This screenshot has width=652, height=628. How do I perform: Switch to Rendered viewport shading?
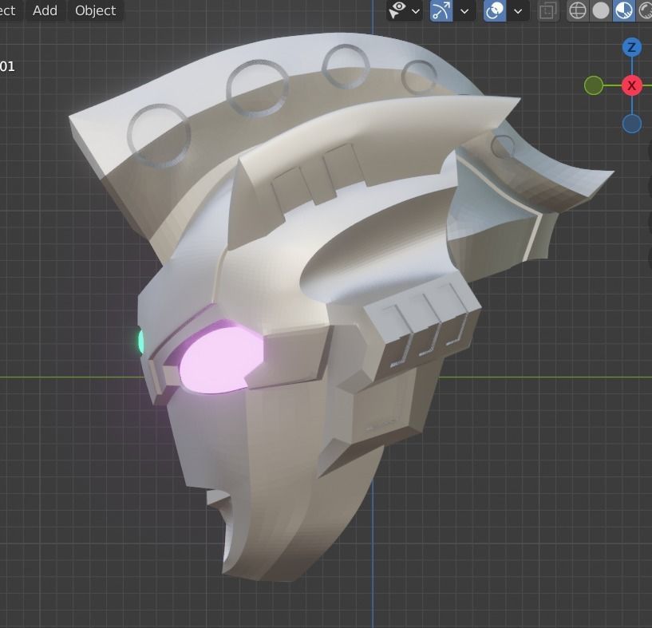644,11
